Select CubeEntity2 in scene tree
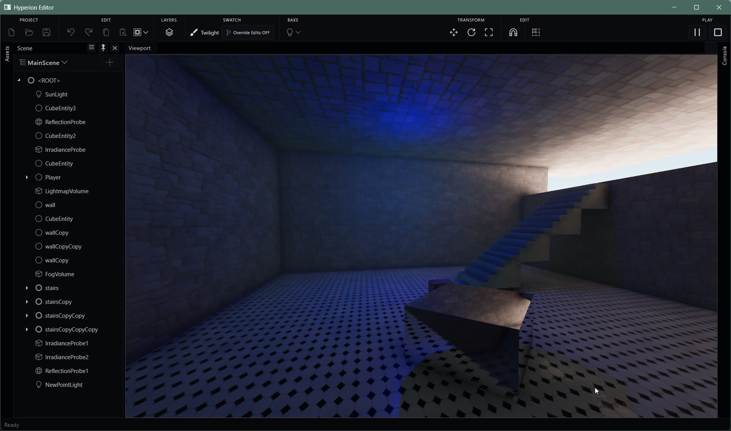This screenshot has width=731, height=431. pyautogui.click(x=60, y=136)
